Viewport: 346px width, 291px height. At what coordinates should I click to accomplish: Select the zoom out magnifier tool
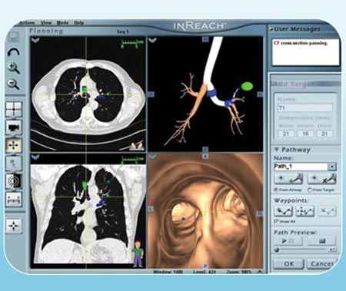(x=13, y=84)
